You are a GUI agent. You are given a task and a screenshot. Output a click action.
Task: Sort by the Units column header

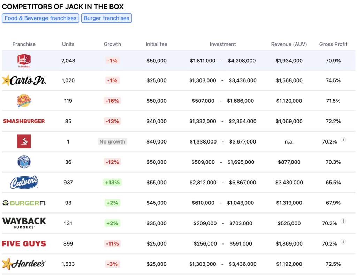coord(68,44)
